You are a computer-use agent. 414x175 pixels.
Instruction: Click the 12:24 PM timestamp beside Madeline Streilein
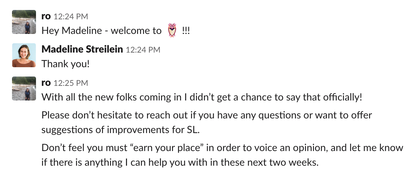[143, 50]
